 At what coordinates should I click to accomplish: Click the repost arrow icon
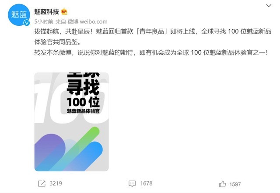coord(42,183)
